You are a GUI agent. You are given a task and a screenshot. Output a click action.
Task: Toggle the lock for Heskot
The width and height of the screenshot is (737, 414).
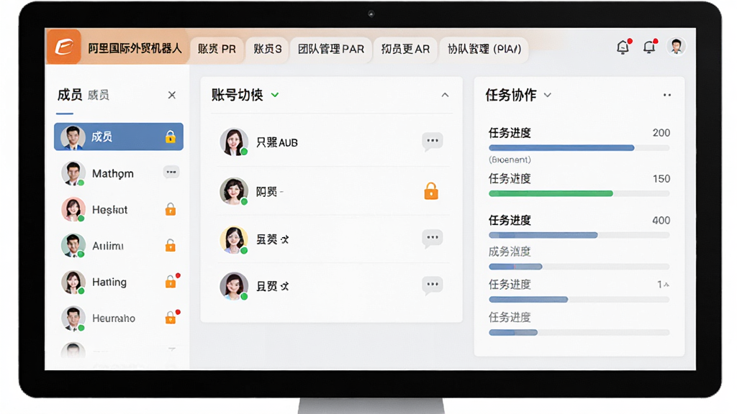170,209
